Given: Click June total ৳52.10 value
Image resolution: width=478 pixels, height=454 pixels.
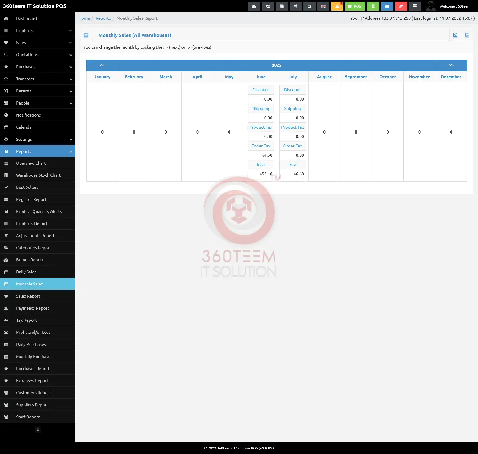Looking at the screenshot, I should pyautogui.click(x=266, y=174).
